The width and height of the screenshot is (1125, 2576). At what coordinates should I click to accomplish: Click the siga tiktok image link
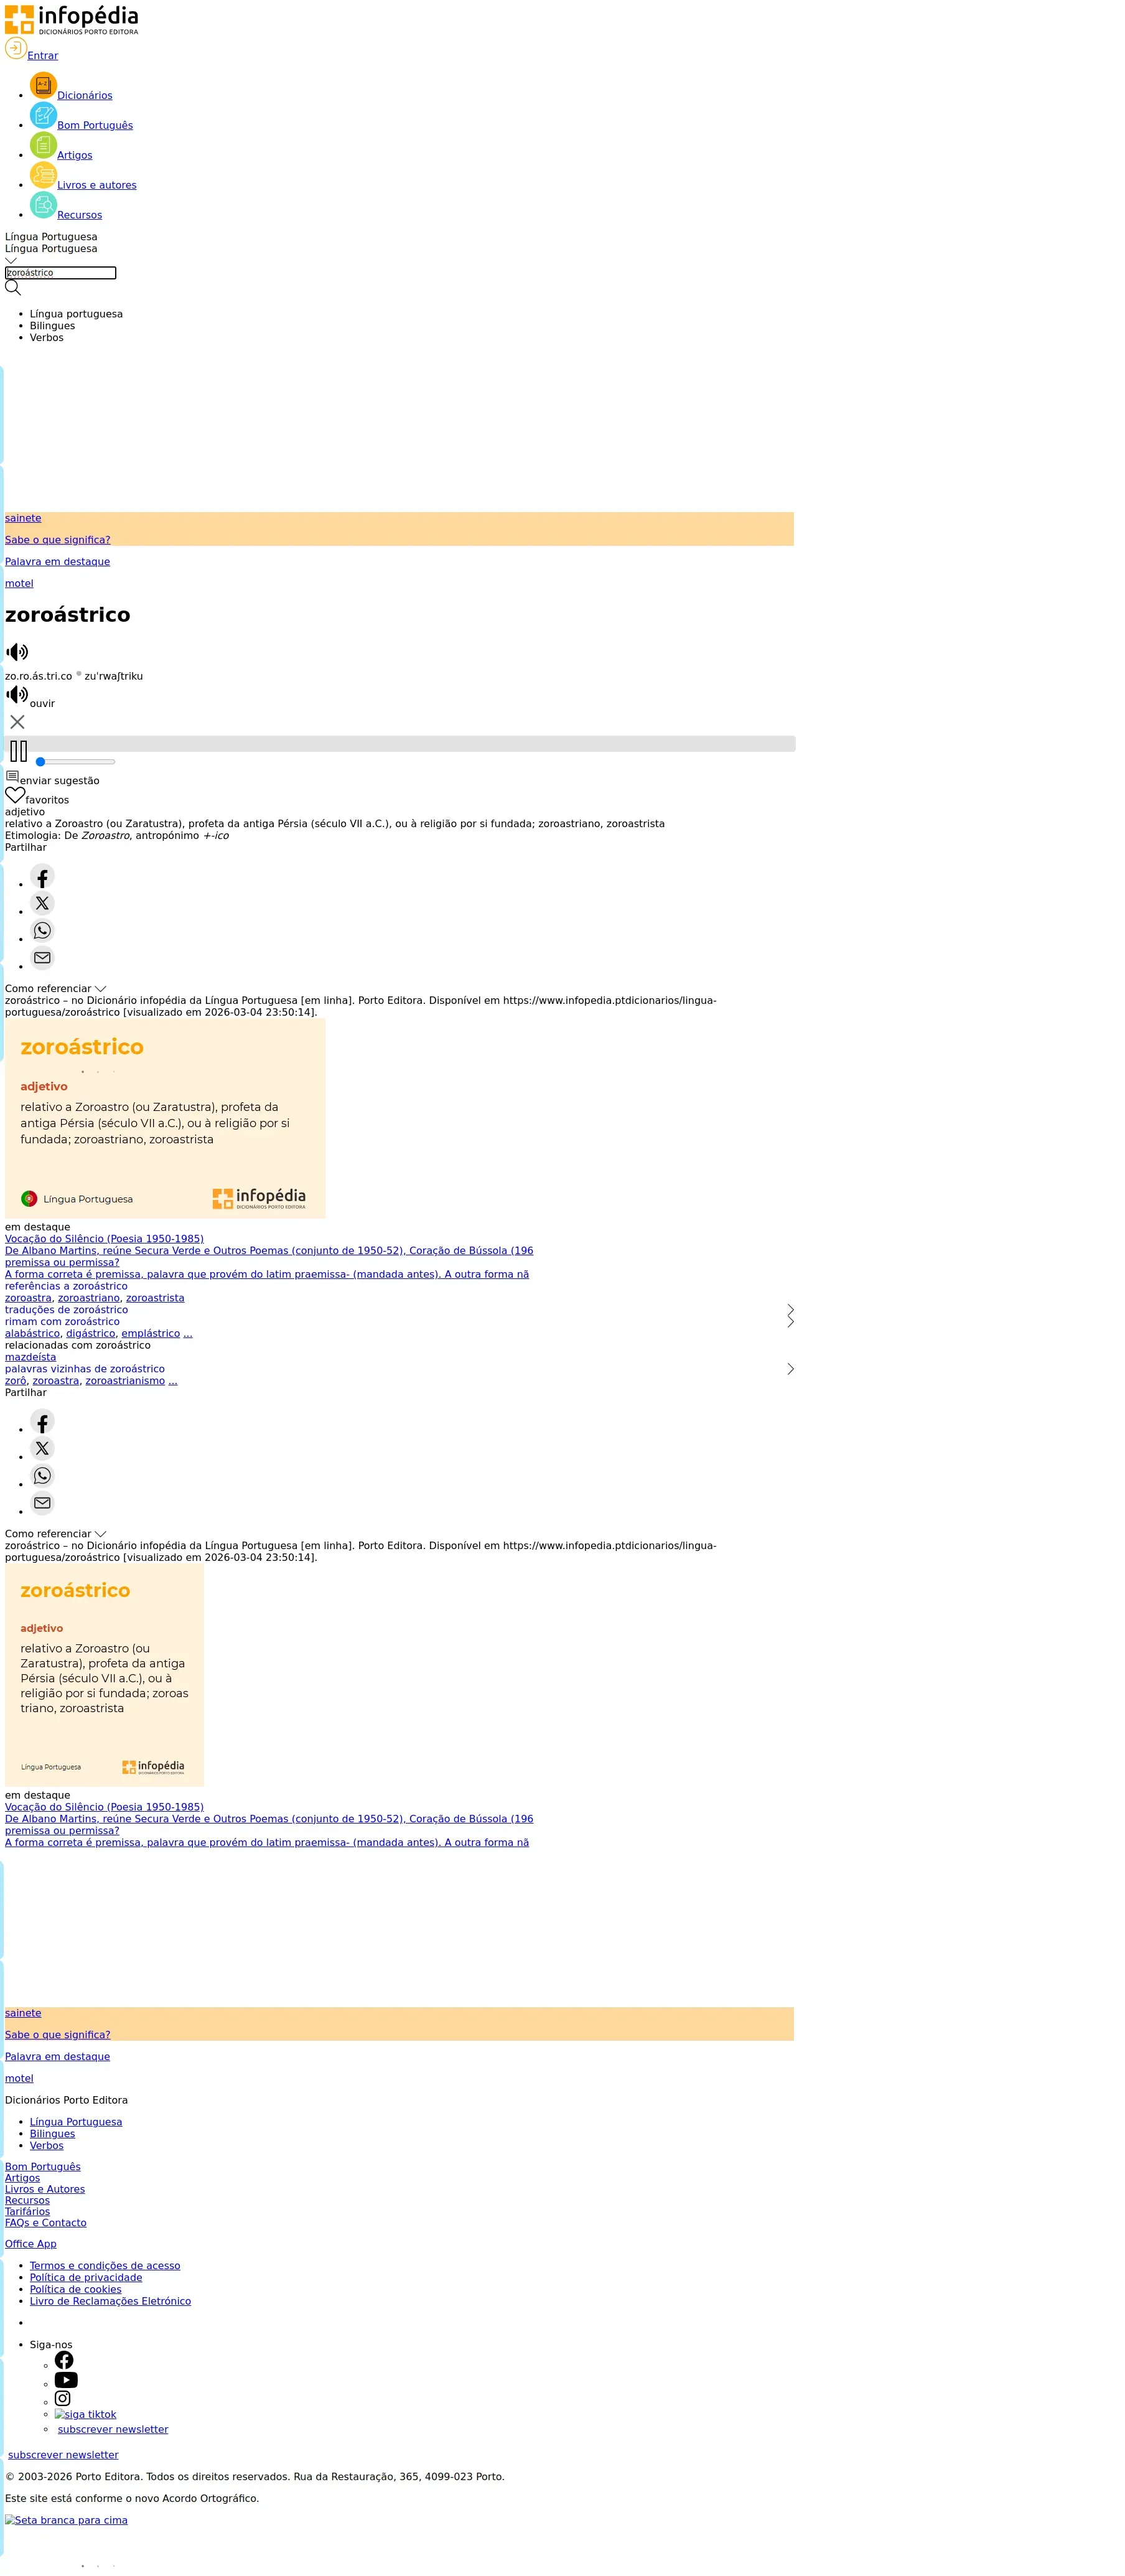click(x=86, y=2414)
